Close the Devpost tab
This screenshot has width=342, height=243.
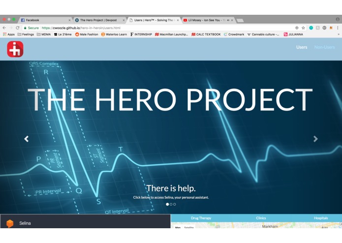[124, 20]
